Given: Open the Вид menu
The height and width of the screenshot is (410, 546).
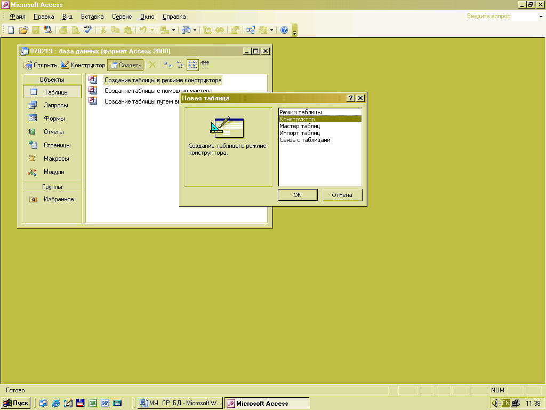Looking at the screenshot, I should pos(67,17).
